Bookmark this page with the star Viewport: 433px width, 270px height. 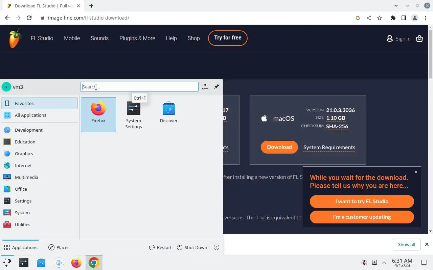380,18
